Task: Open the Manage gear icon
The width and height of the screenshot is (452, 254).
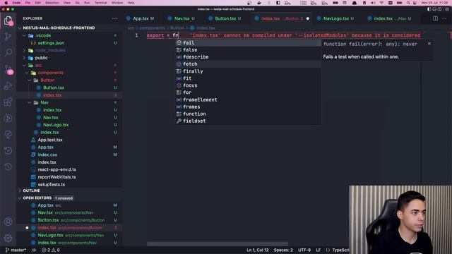Action: pyautogui.click(x=8, y=238)
